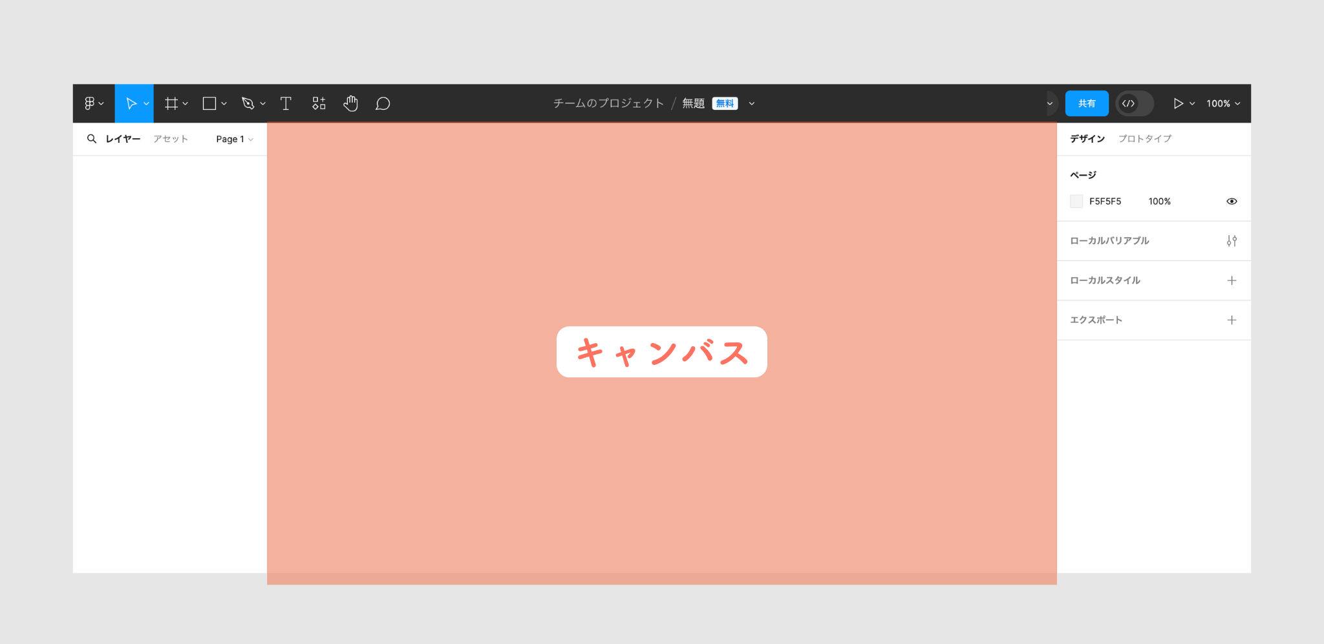The width and height of the screenshot is (1324, 644).
Task: Select the Rectangle shape tool
Action: point(209,103)
